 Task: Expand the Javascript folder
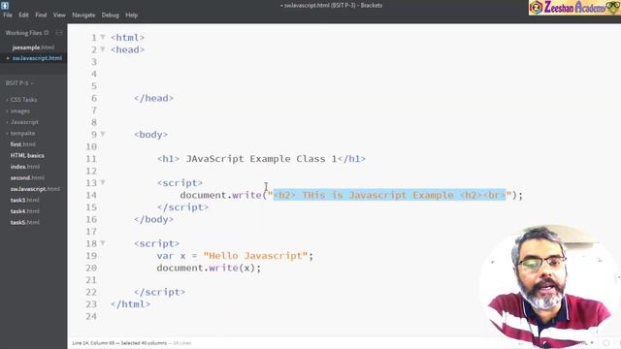tap(23, 122)
